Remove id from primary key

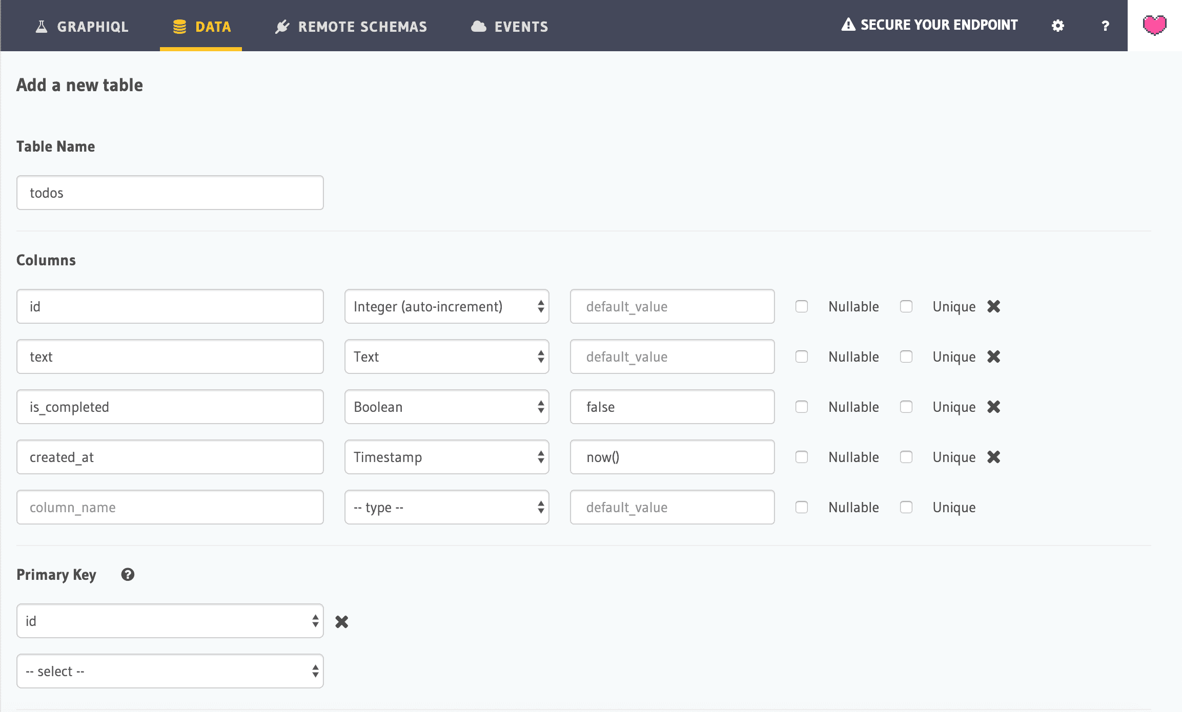341,622
